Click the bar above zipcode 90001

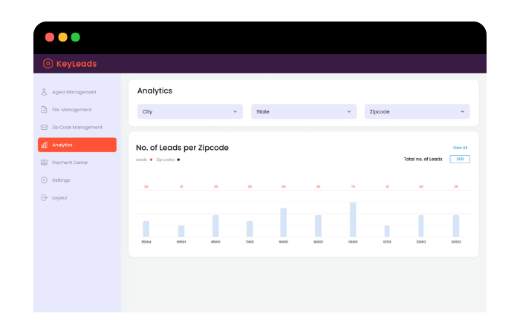tap(284, 223)
